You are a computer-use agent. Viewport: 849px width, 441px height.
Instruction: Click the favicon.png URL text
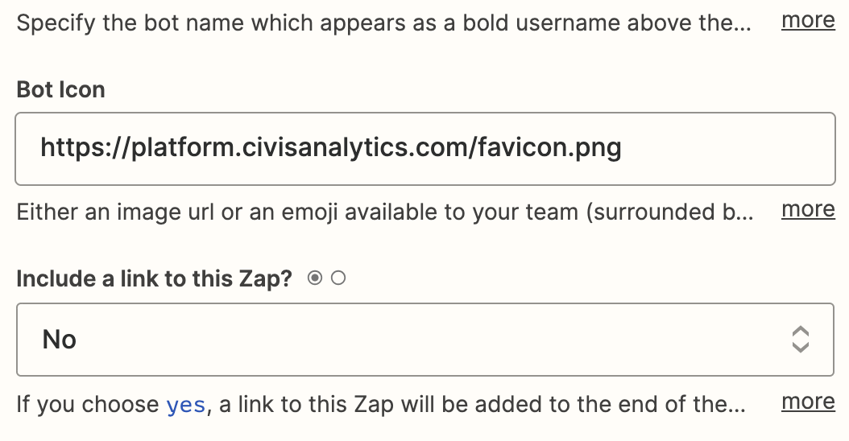(331, 148)
